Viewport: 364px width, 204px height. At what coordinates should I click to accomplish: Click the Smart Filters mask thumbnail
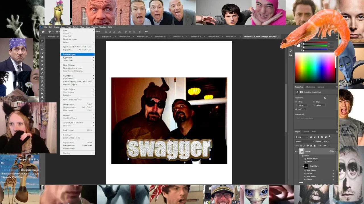306,166
